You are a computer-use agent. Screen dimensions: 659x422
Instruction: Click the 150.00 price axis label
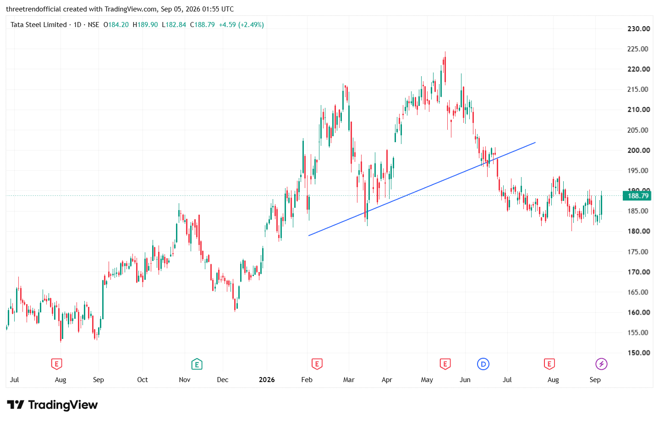pyautogui.click(x=638, y=353)
